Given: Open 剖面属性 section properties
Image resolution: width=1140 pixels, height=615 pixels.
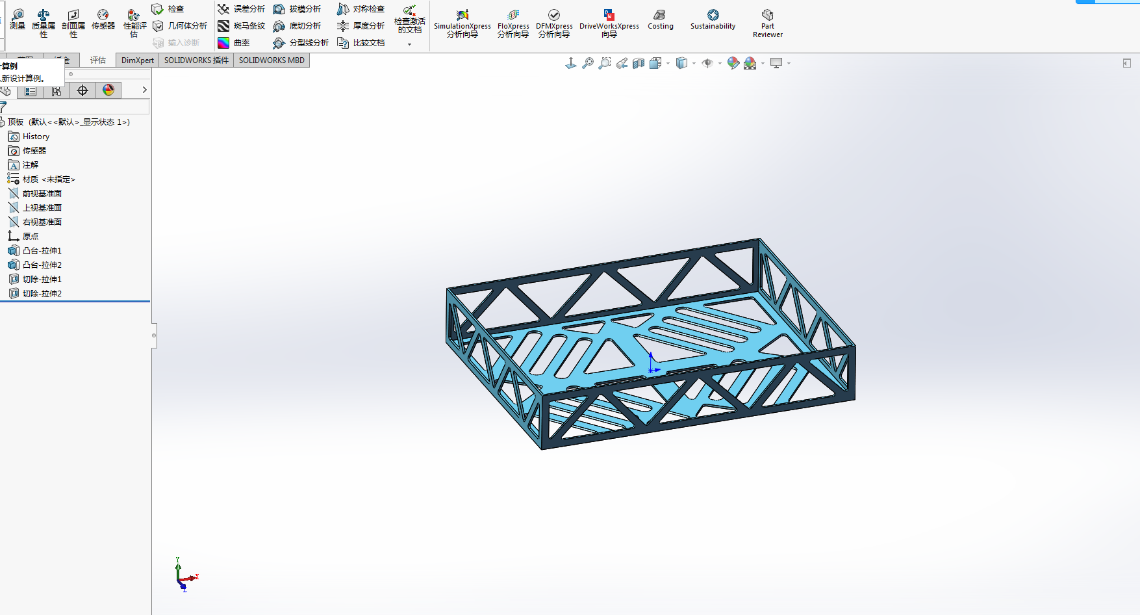Looking at the screenshot, I should point(73,23).
